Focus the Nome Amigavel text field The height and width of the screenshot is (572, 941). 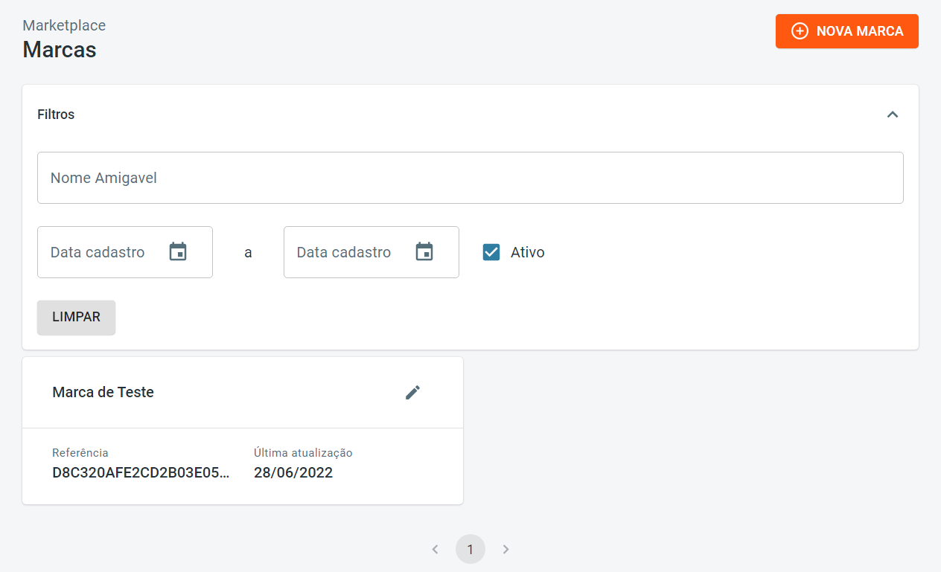point(470,178)
